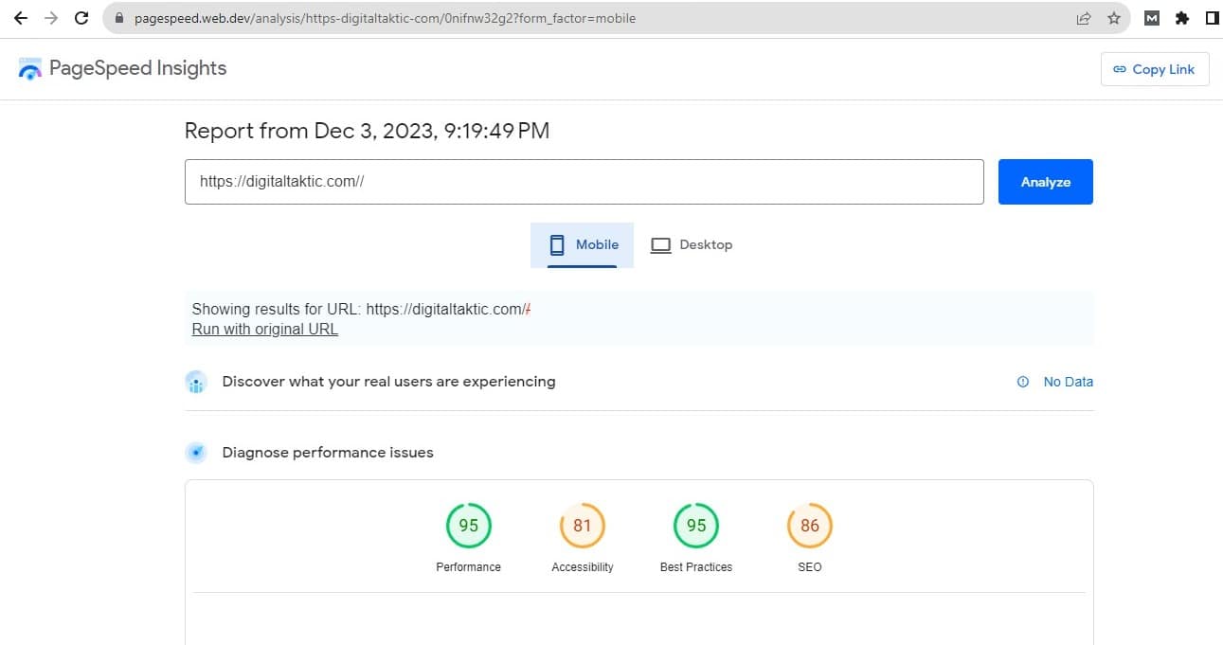Select the SEO score gauge 86
The height and width of the screenshot is (645, 1223).
(809, 526)
